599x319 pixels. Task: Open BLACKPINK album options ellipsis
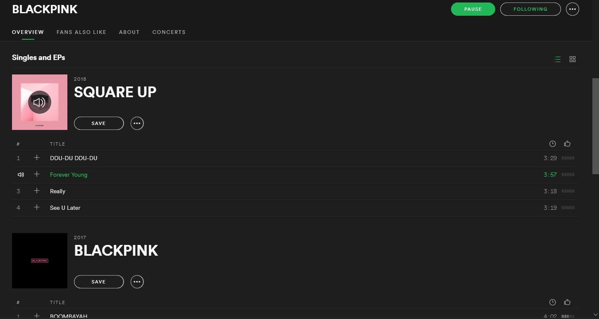point(137,282)
